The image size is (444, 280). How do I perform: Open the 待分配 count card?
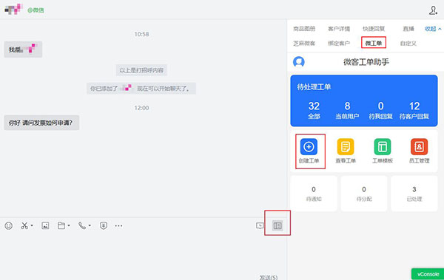coord(364,194)
